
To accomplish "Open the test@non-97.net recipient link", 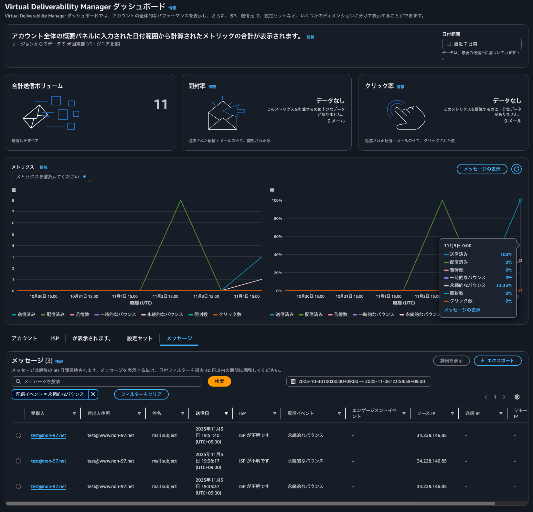I will tap(48, 435).
